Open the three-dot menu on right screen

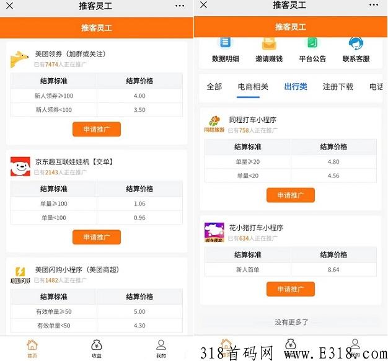[374, 5]
